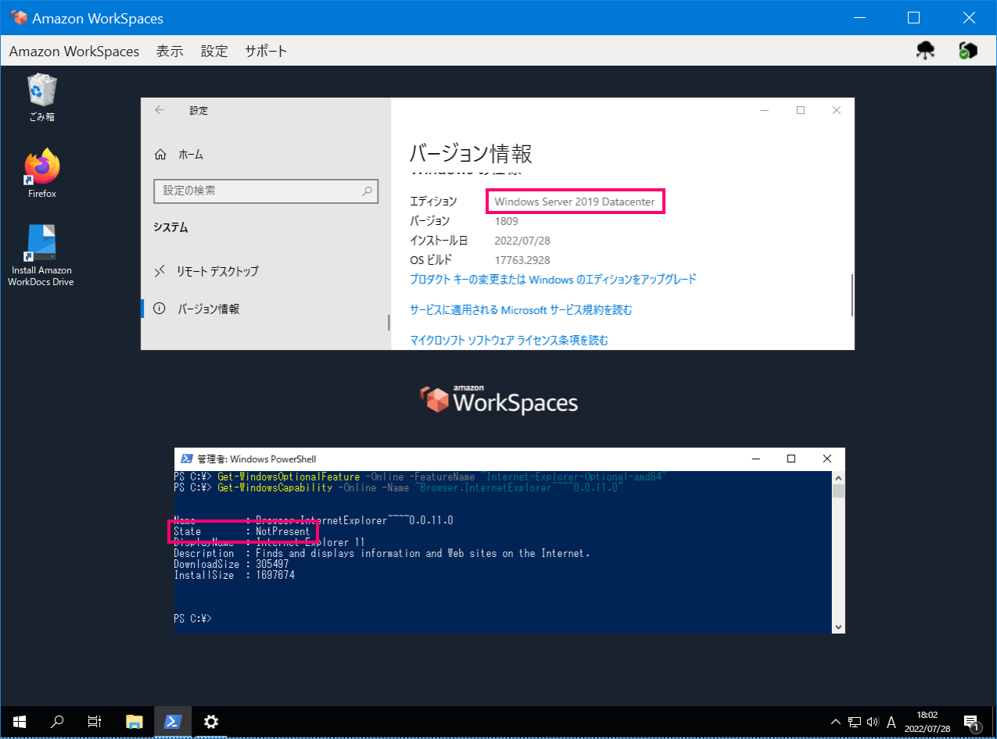Click the cloud network status icon
997x739 pixels.
[926, 51]
